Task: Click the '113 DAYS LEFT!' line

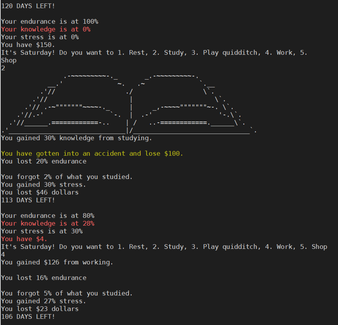Action: 28,200
